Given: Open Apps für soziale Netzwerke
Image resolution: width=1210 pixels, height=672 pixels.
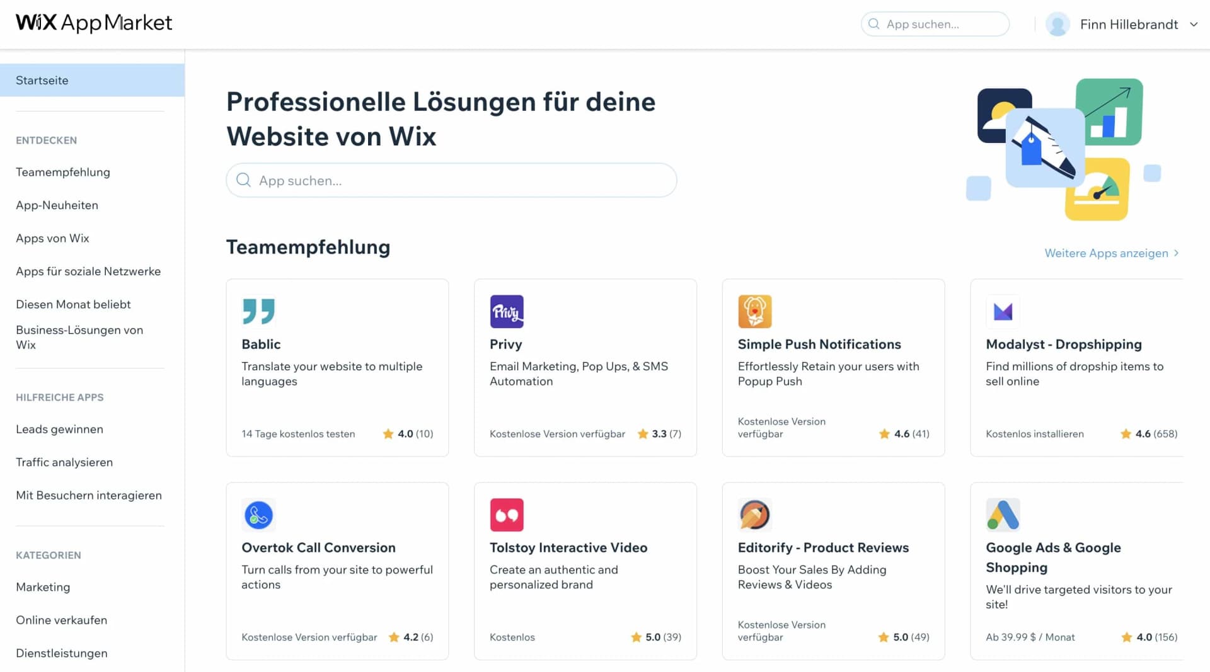Looking at the screenshot, I should point(88,271).
